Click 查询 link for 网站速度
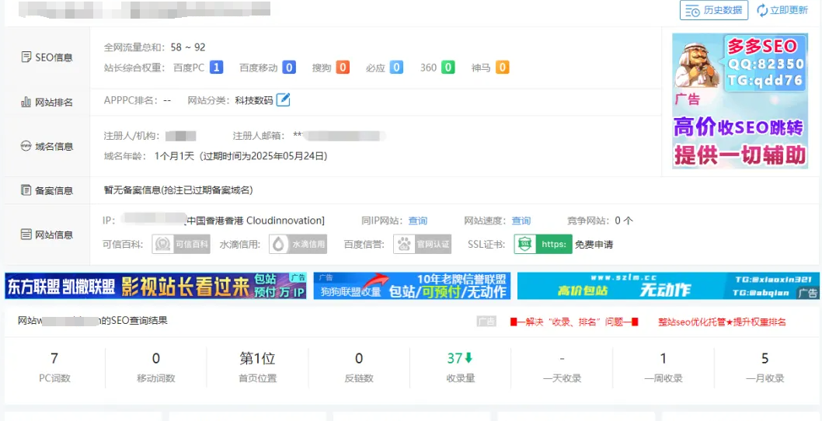The width and height of the screenshot is (822, 421). [x=521, y=221]
